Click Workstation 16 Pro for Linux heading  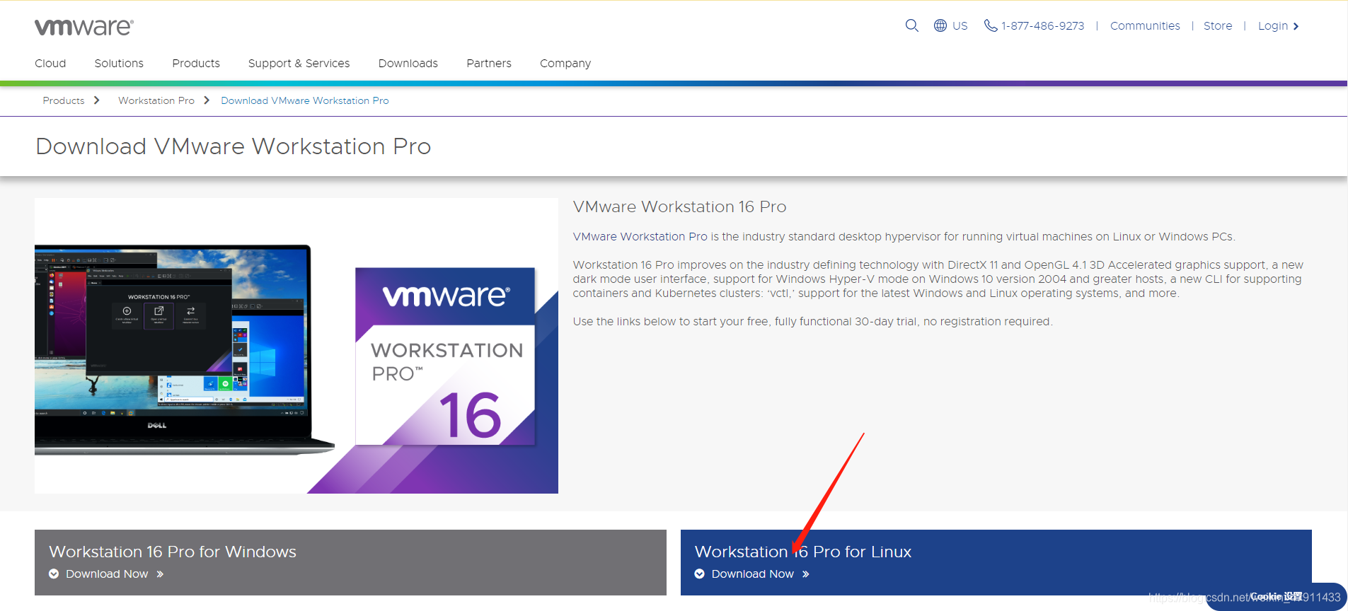coord(803,552)
